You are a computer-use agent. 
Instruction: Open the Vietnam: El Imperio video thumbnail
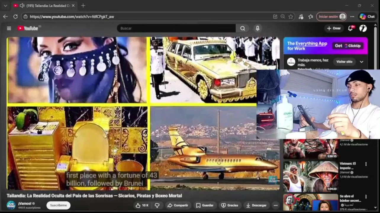pos(310,177)
